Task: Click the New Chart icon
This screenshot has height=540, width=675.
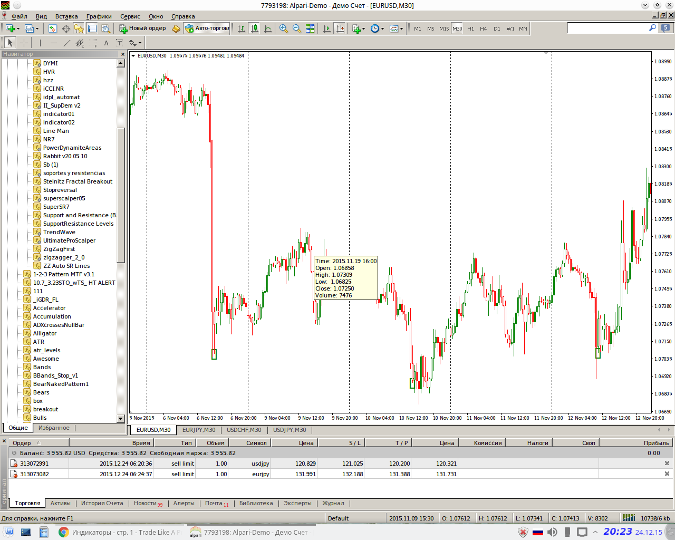Action: pyautogui.click(x=10, y=28)
